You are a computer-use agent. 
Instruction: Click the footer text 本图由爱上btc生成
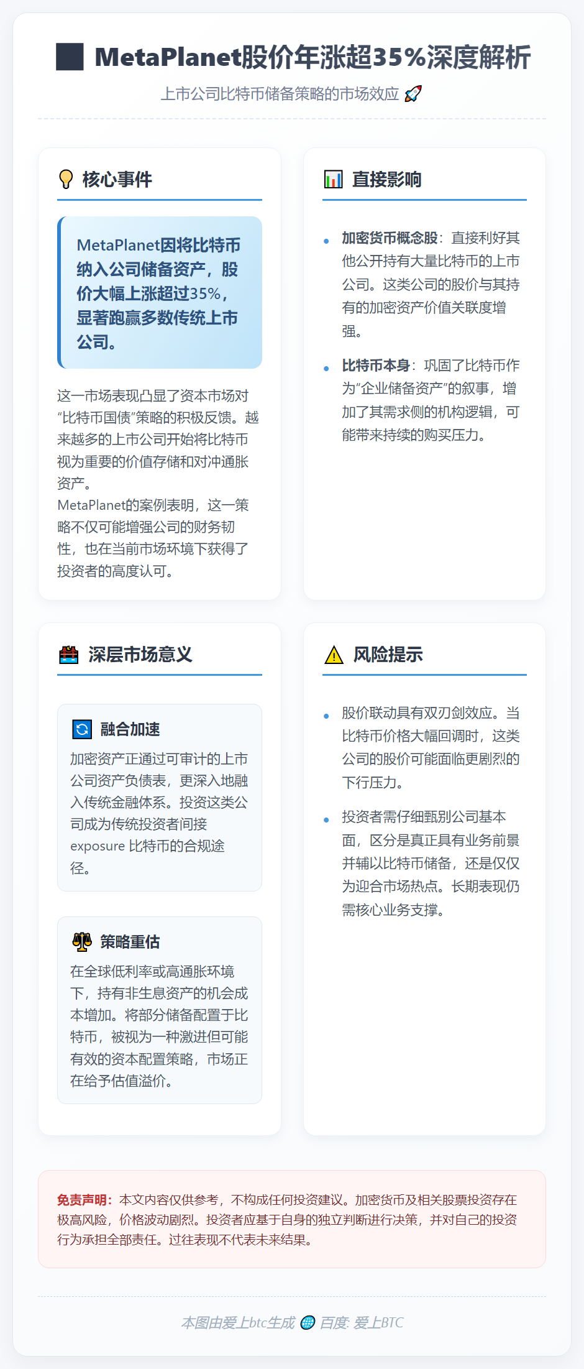(238, 1322)
